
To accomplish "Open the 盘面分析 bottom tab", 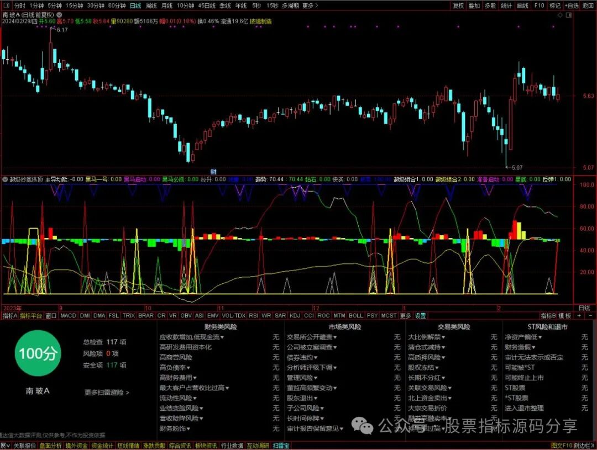I will (x=51, y=446).
